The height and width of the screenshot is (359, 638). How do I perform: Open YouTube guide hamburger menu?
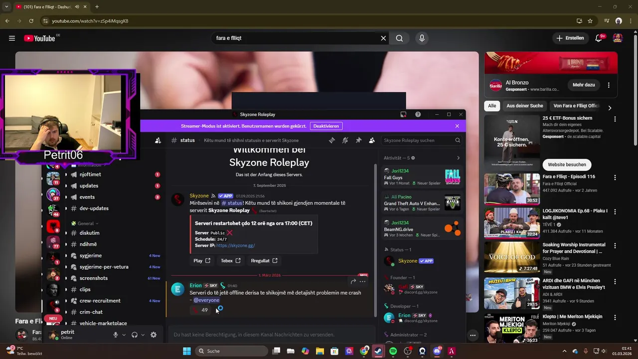pyautogui.click(x=12, y=38)
